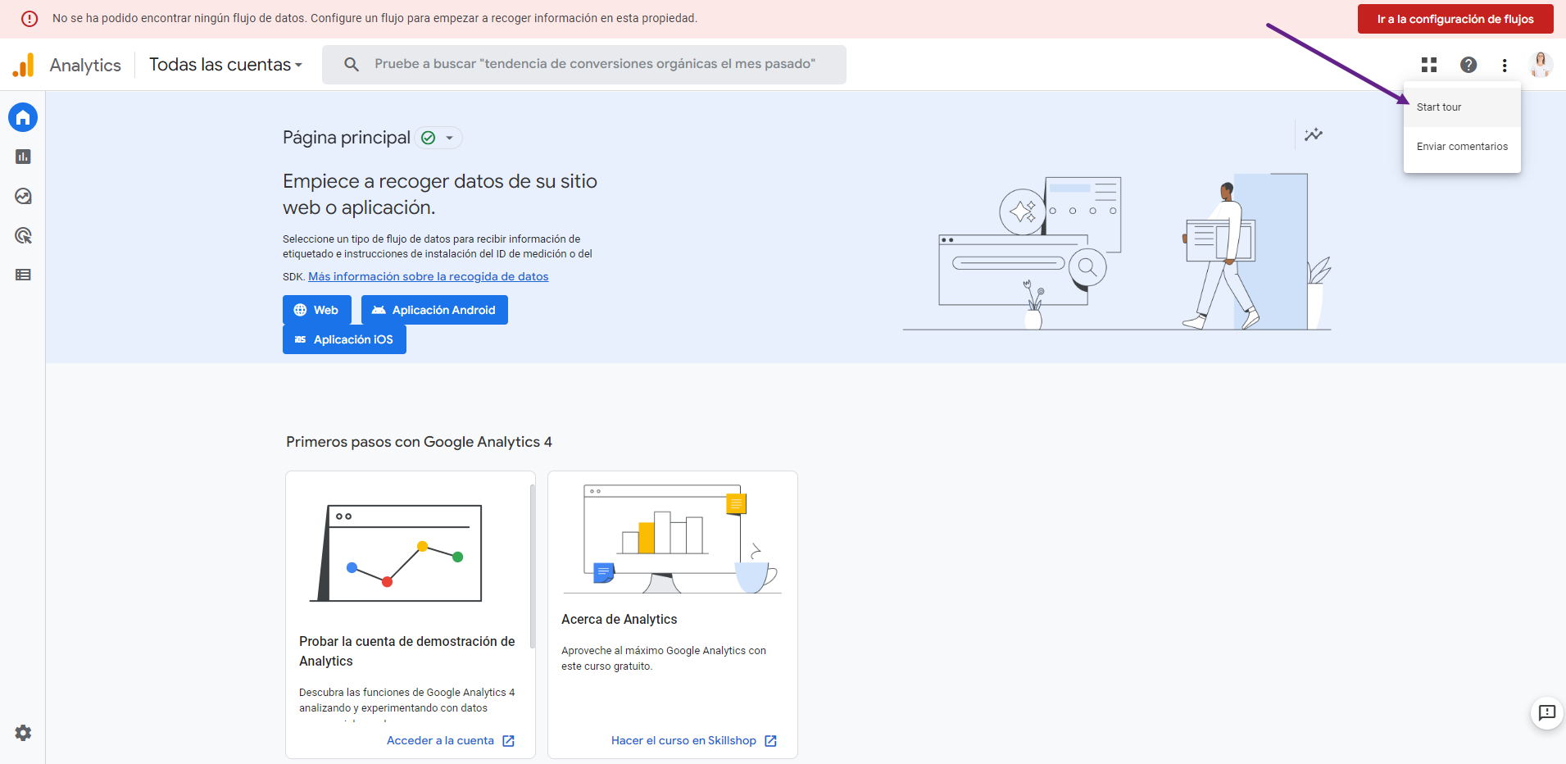Click the red alert warning icon
Screen dimensions: 1566x764
tap(30, 18)
